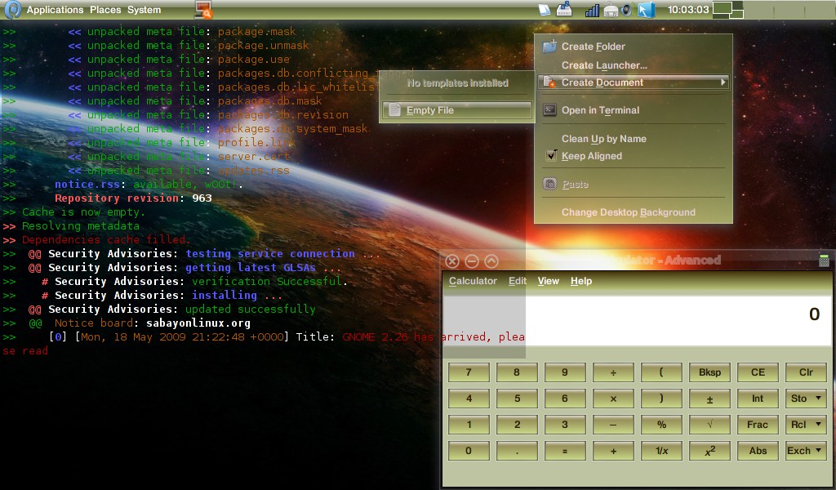Click the 1/x reciprocal button
The height and width of the screenshot is (490, 836).
coord(661,451)
